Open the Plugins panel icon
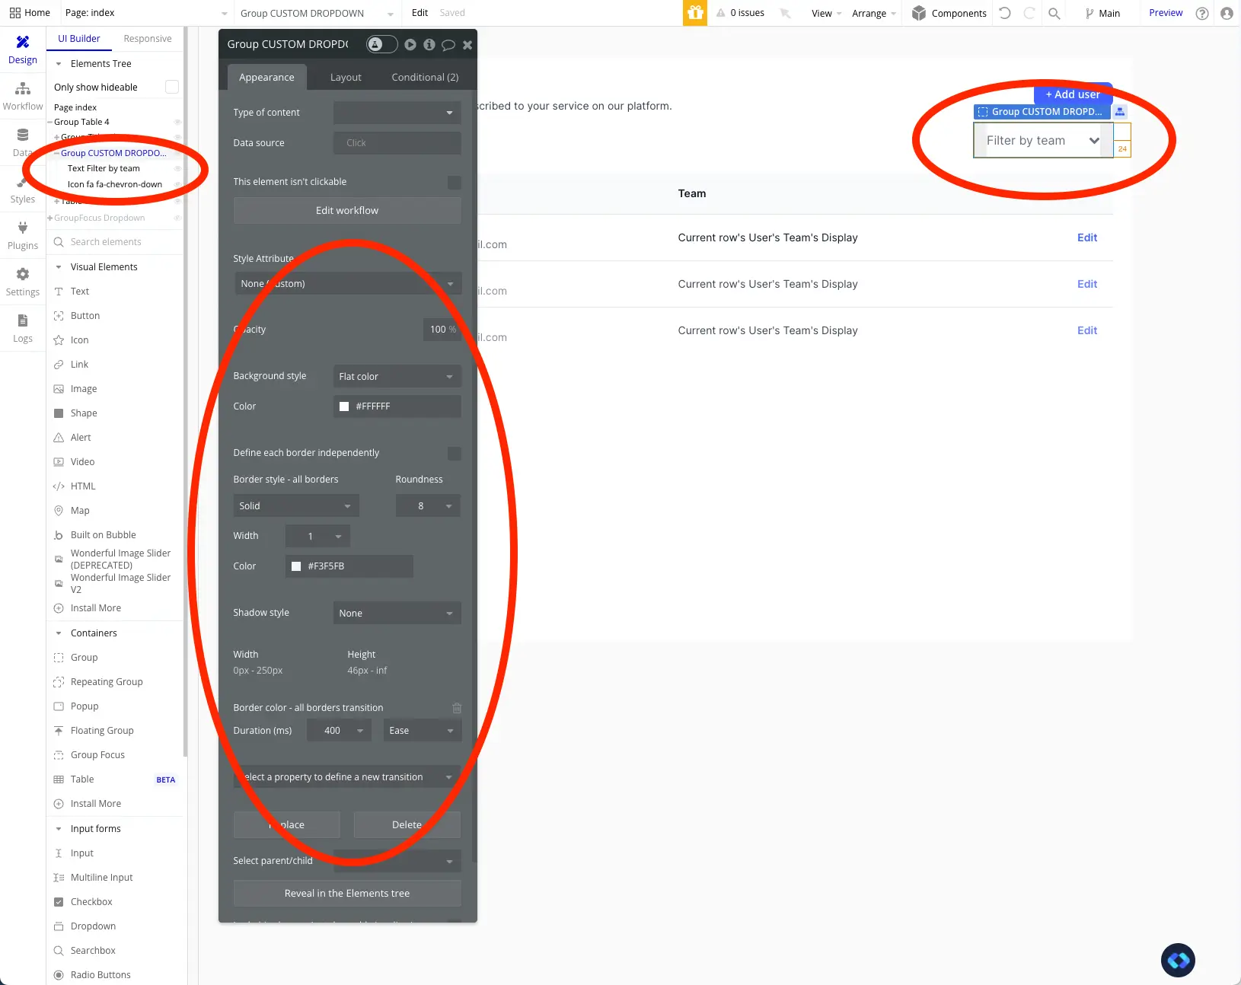 [22, 231]
